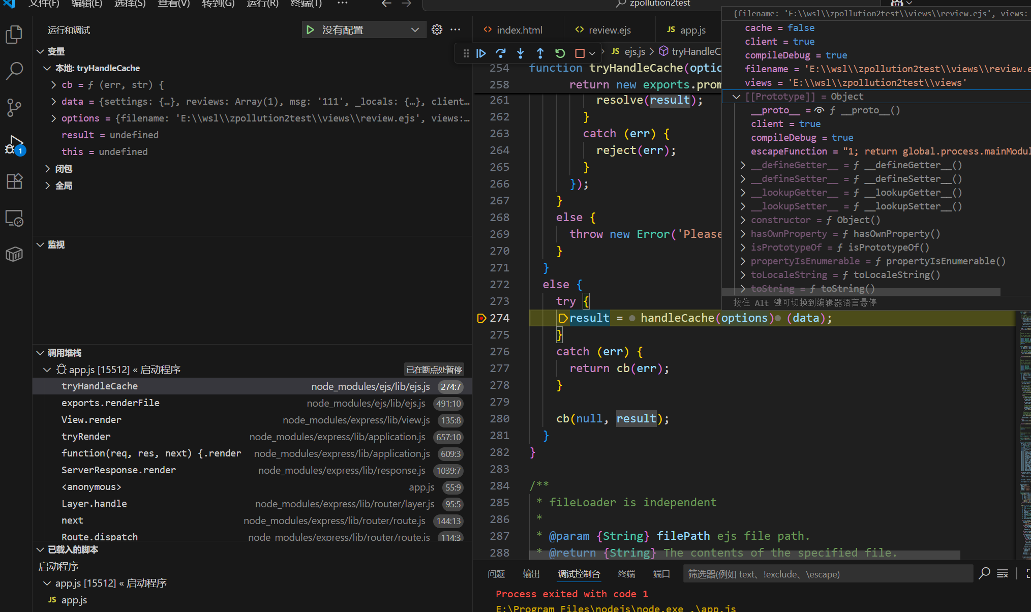Collapse the [[Prototype]] Object node
1031x612 pixels.
pos(736,97)
